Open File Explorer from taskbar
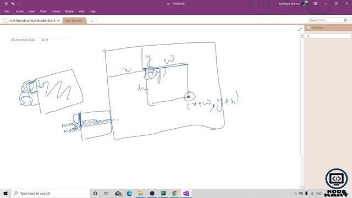The height and width of the screenshot is (198, 352). pyautogui.click(x=141, y=193)
